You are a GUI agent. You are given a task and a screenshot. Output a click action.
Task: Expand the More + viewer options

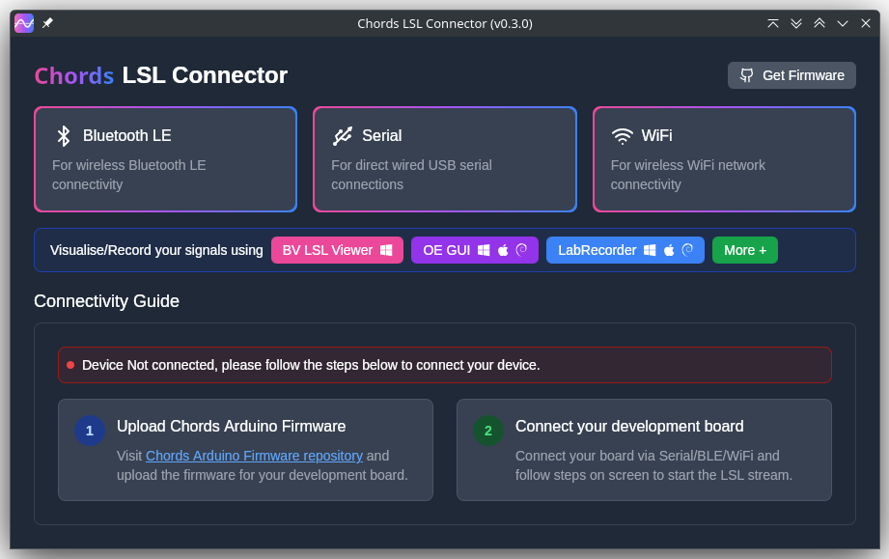pyautogui.click(x=744, y=250)
